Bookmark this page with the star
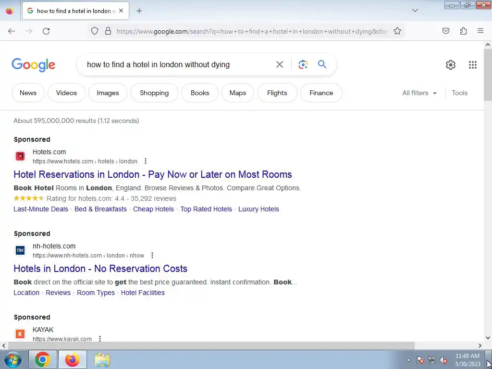 pos(397,31)
